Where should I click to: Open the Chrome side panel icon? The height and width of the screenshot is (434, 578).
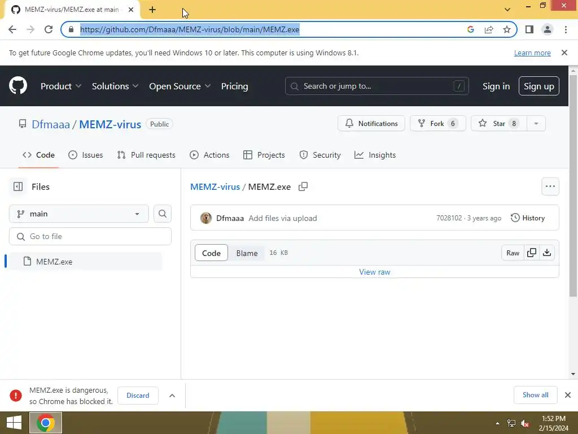click(529, 29)
